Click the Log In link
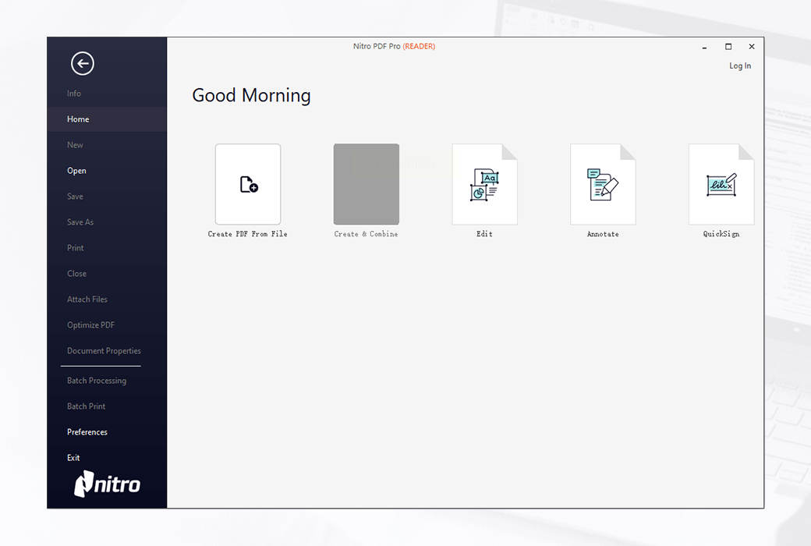811x546 pixels. pyautogui.click(x=740, y=66)
